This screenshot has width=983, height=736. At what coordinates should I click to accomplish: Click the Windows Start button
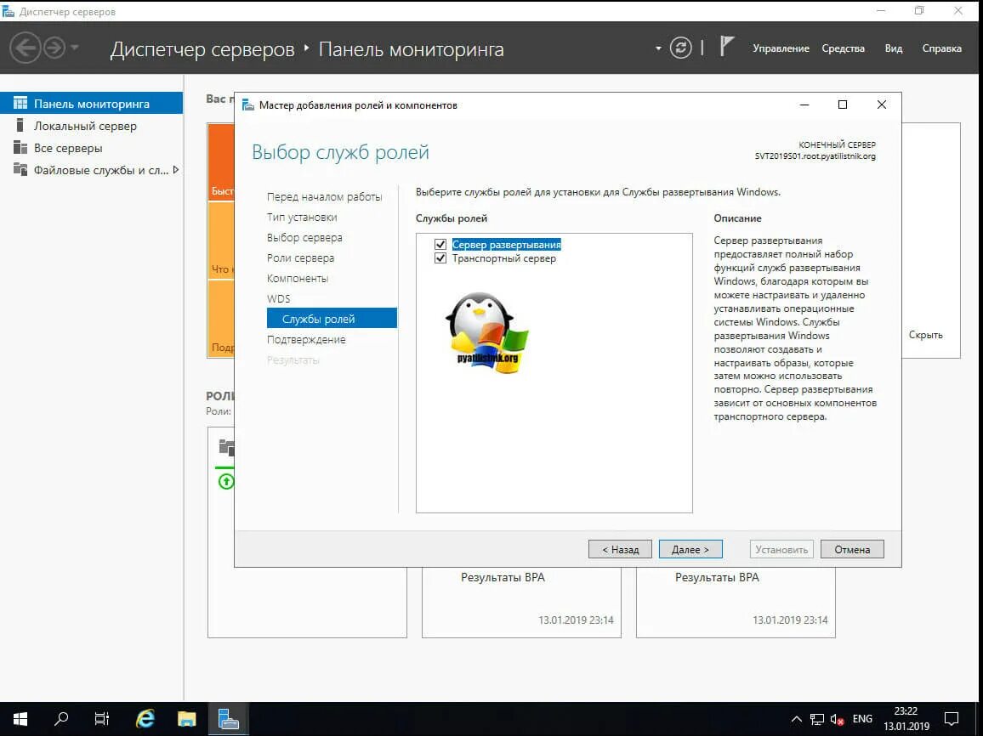pos(19,718)
